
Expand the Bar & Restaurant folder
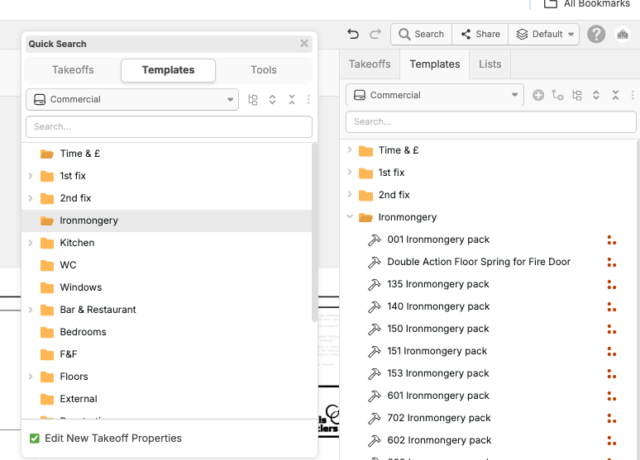coord(31,310)
